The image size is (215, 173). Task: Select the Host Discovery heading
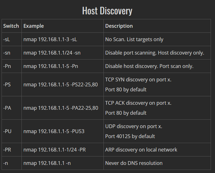click(x=107, y=11)
